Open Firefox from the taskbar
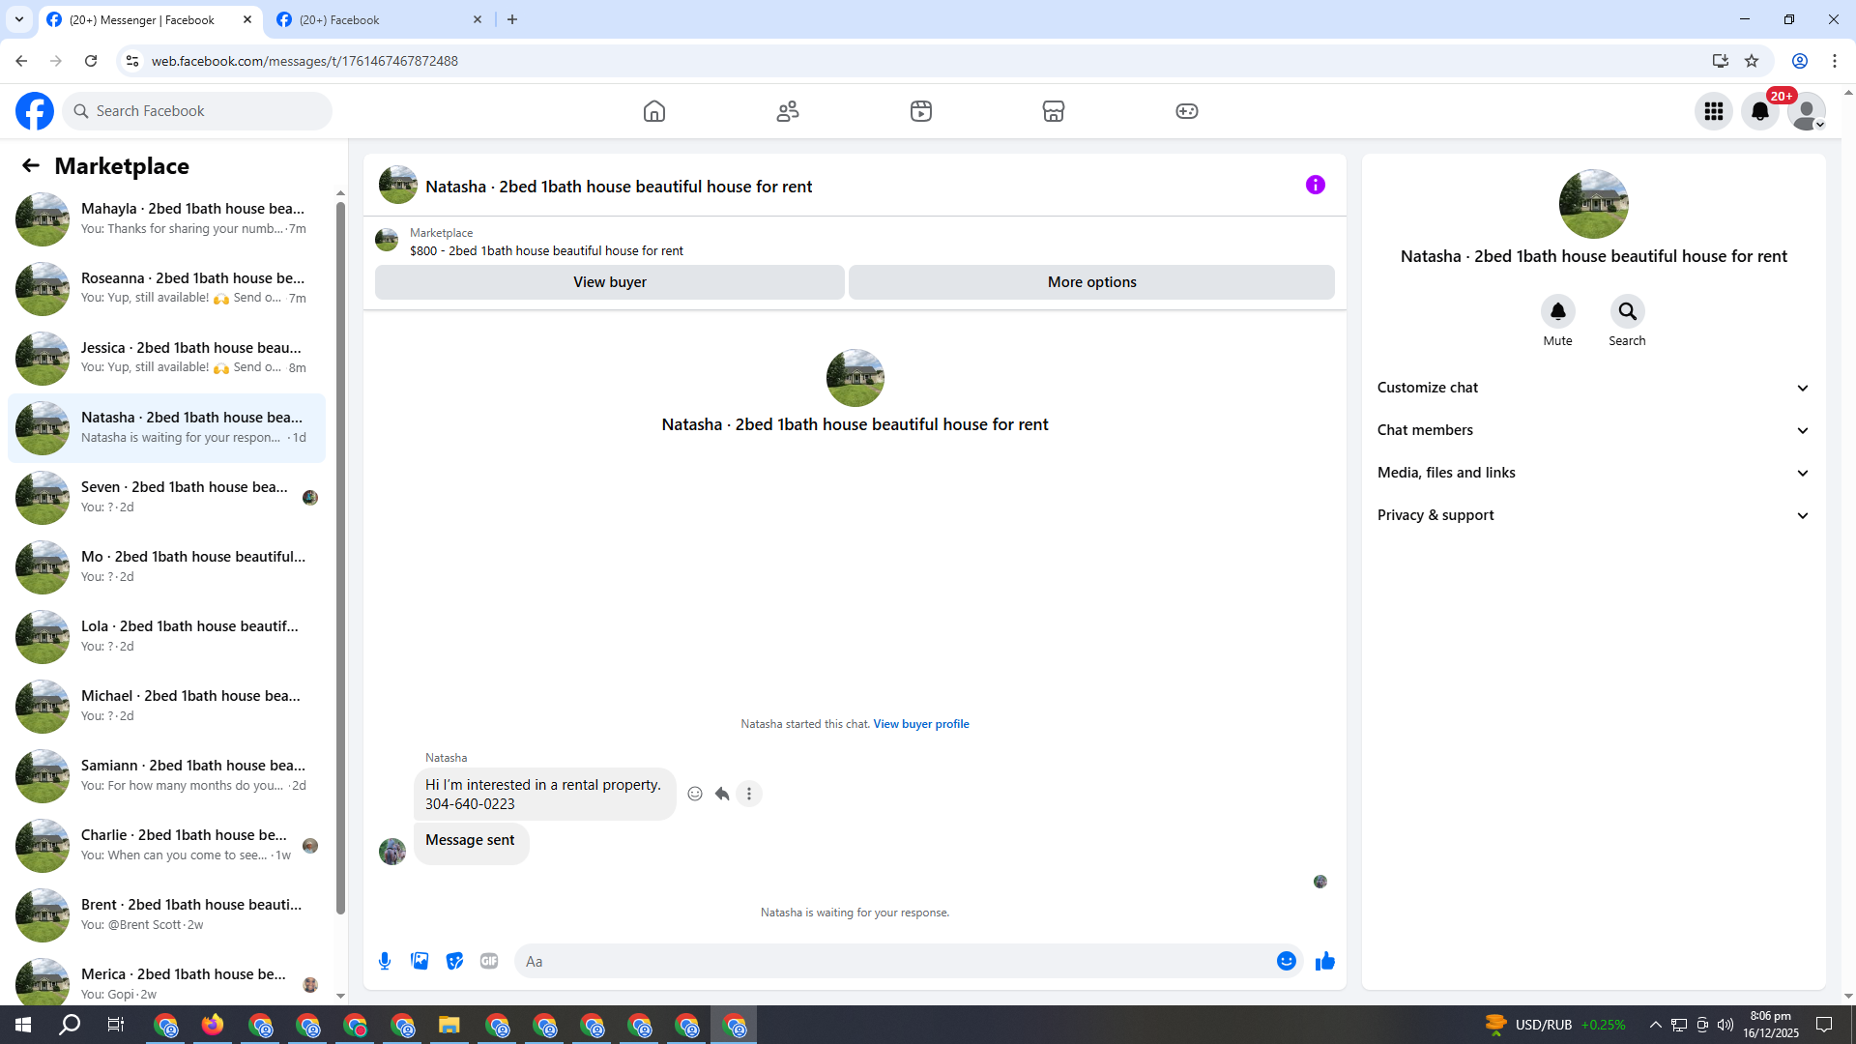This screenshot has width=1856, height=1044. (x=213, y=1025)
